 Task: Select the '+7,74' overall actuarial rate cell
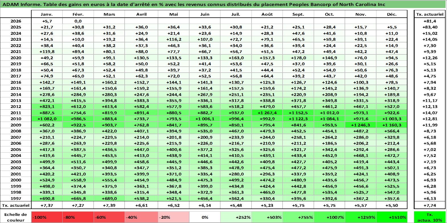pyautogui.click(x=430, y=205)
